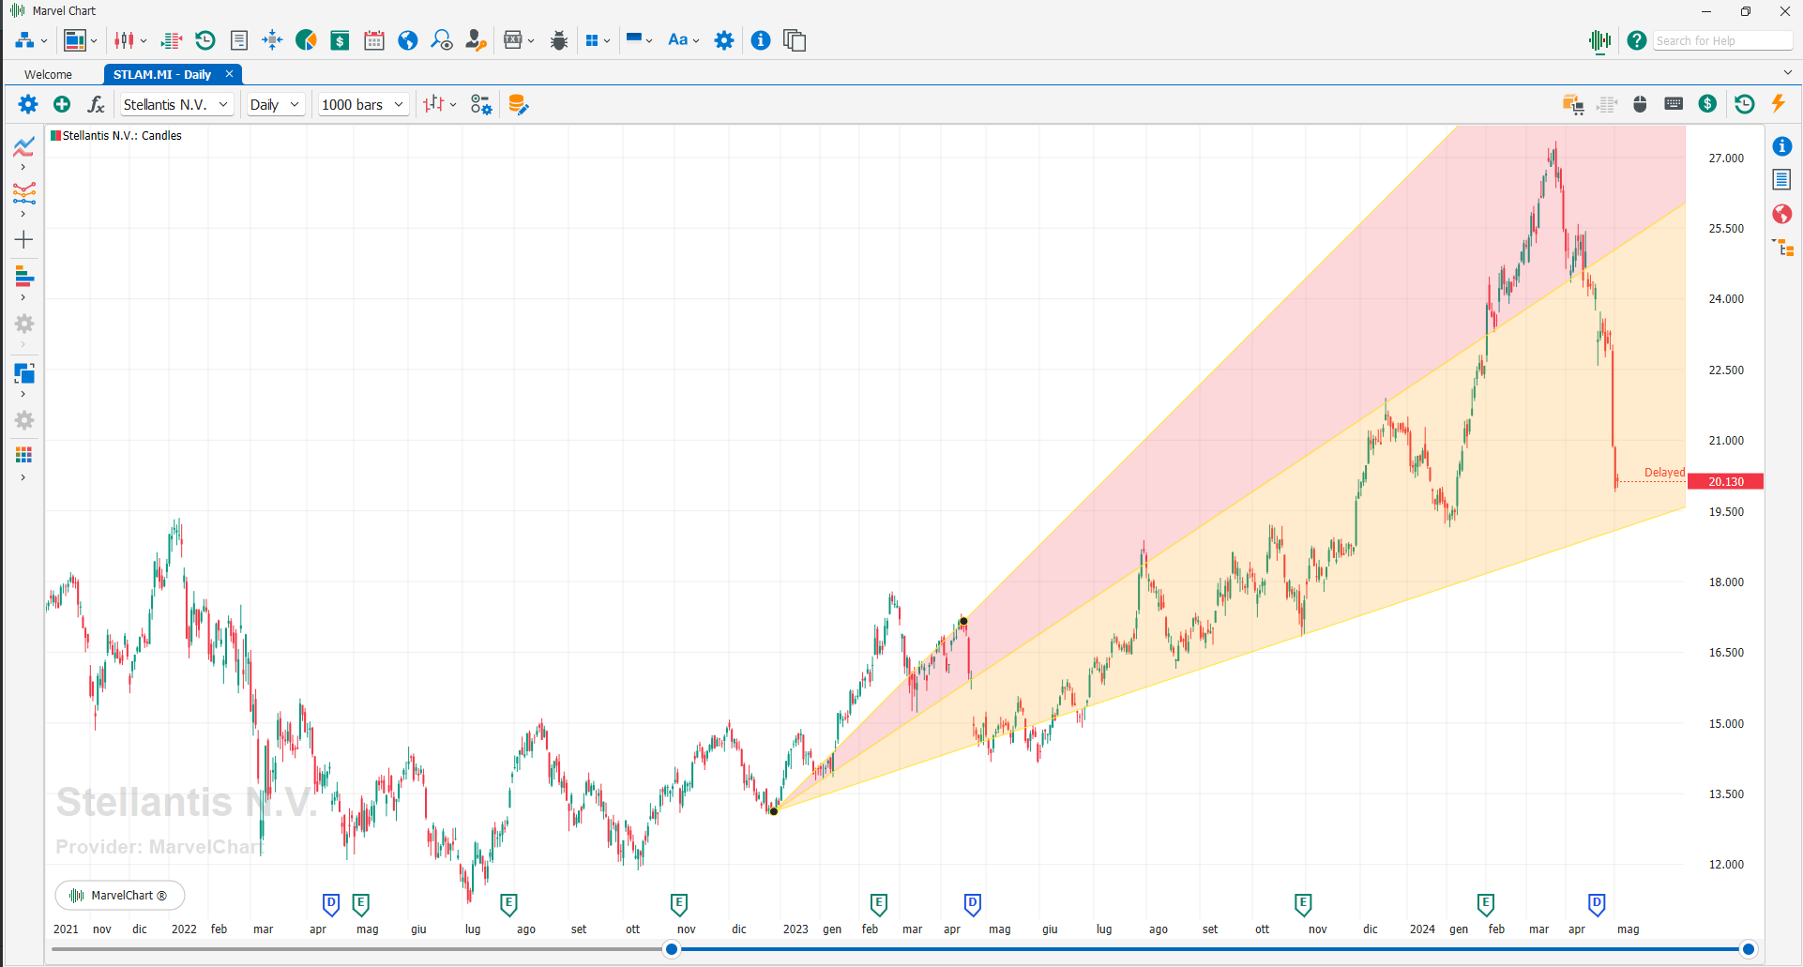Select the STLAM.MI - Daily tab
Screen dimensions: 1803x967
[162, 74]
